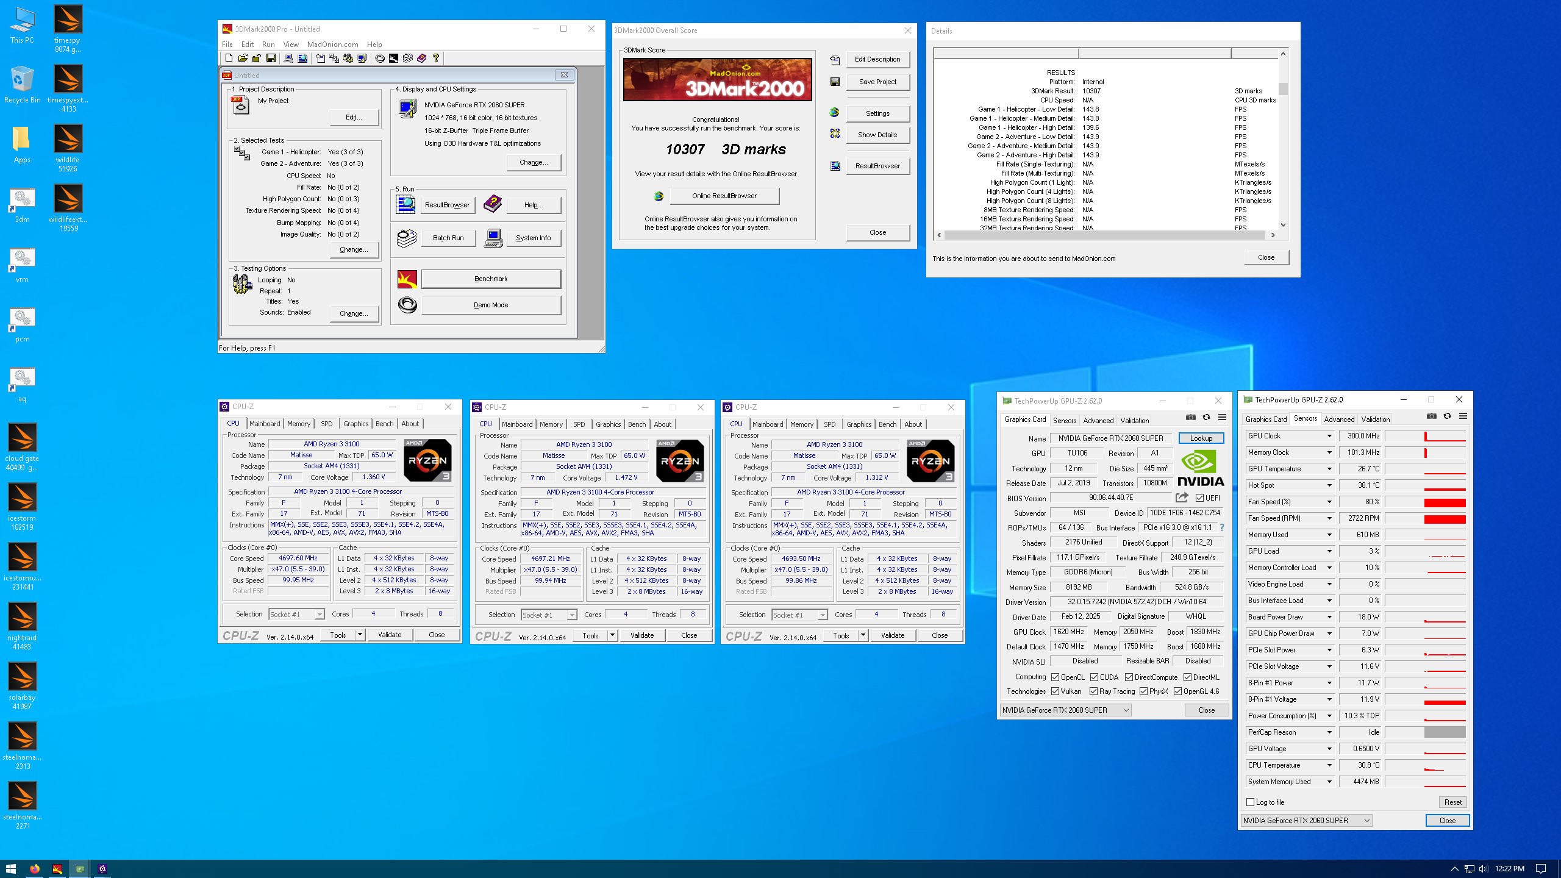The height and width of the screenshot is (878, 1561).
Task: Click the Batch Run stack toolbar icon
Action: point(407,58)
